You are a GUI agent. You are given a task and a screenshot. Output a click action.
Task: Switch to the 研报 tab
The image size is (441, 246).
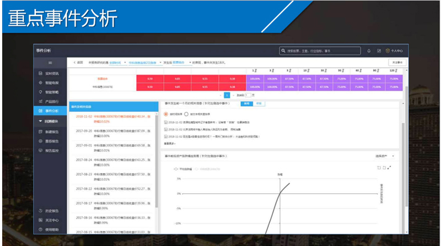(x=258, y=103)
